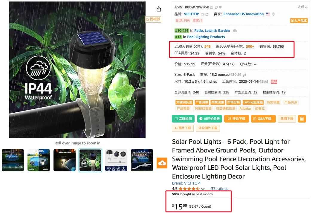Click the 加入产品库 add to library button
Screen dimensions: 315x213
click(299, 21)
